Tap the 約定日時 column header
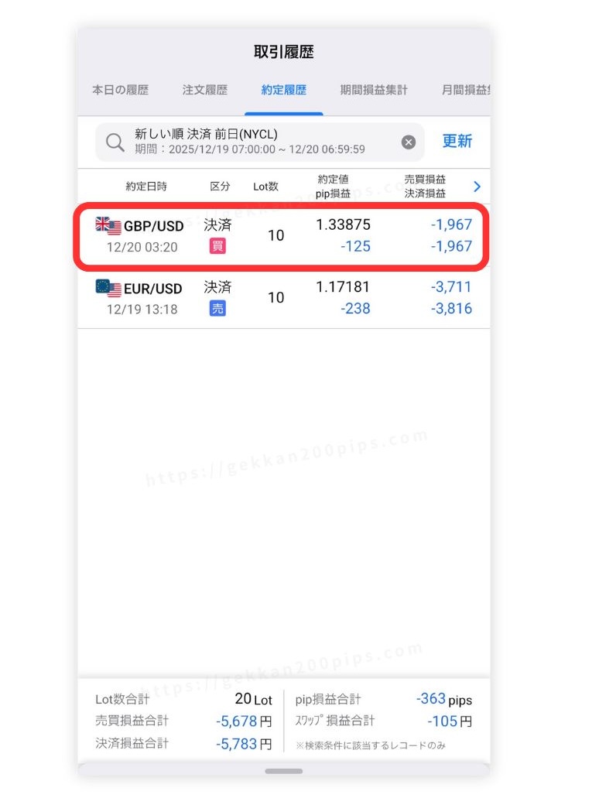Screen dimensions: 599x798 point(146,187)
